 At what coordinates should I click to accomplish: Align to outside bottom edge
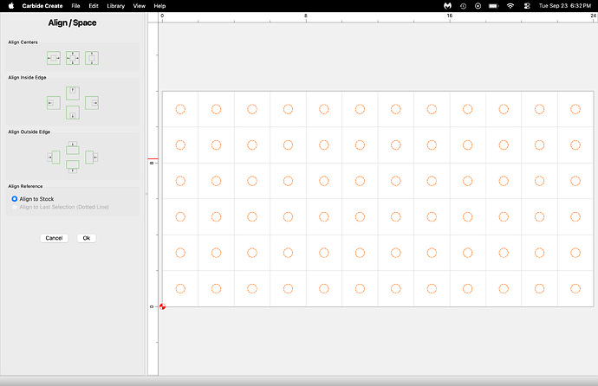coord(73,167)
